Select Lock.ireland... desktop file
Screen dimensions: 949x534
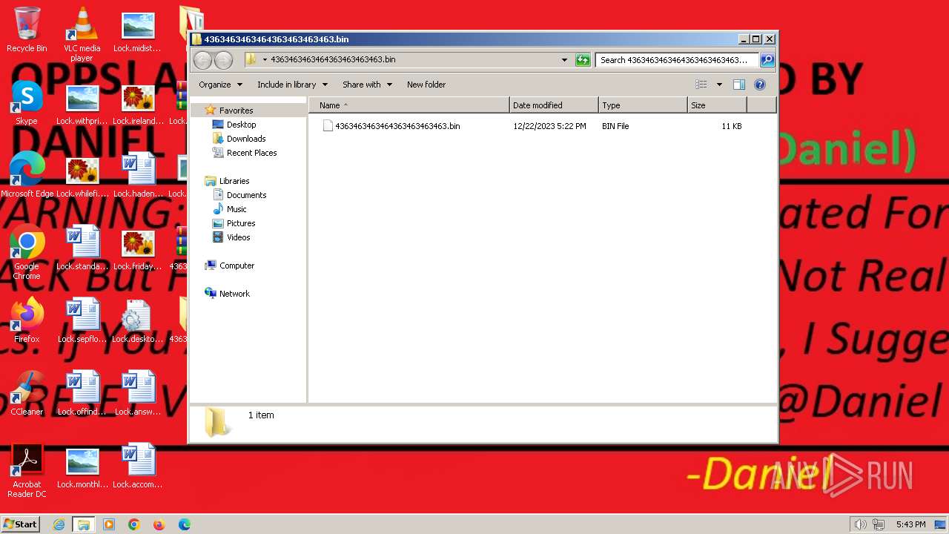tap(138, 105)
